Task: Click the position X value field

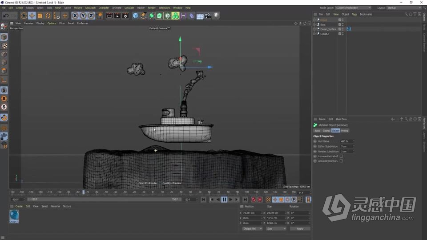Action: pyautogui.click(x=252, y=213)
